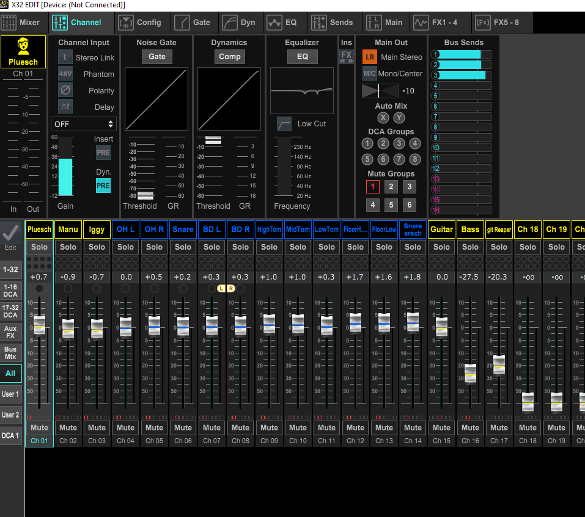Click the Guitar channel fader
The width and height of the screenshot is (585, 517).
point(441,328)
